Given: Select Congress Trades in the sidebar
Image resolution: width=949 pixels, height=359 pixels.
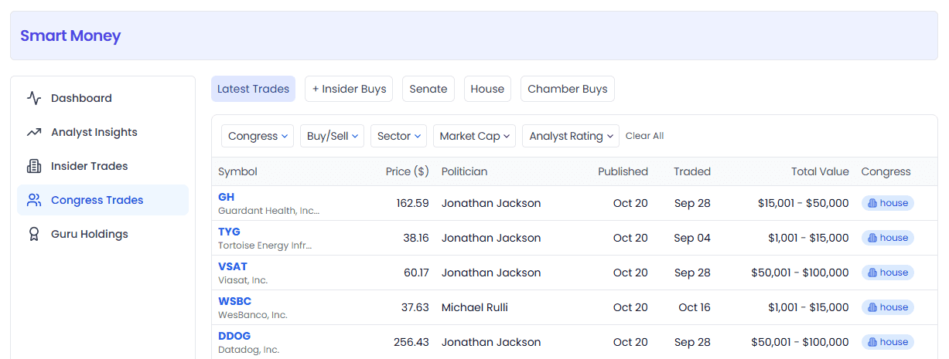Looking at the screenshot, I should tap(103, 200).
